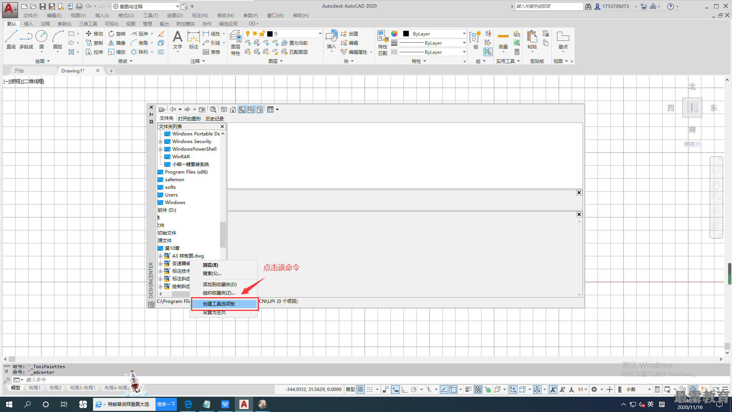Choose the Scale (缩放) tool
Image resolution: width=732 pixels, height=412 pixels.
click(117, 52)
